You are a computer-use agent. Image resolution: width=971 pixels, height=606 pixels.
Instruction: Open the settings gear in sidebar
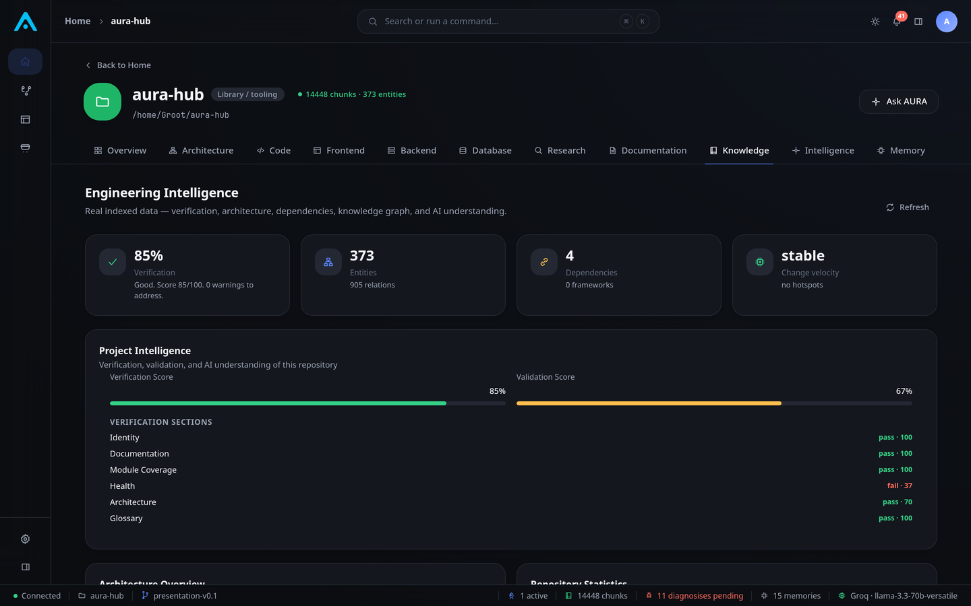coord(26,539)
